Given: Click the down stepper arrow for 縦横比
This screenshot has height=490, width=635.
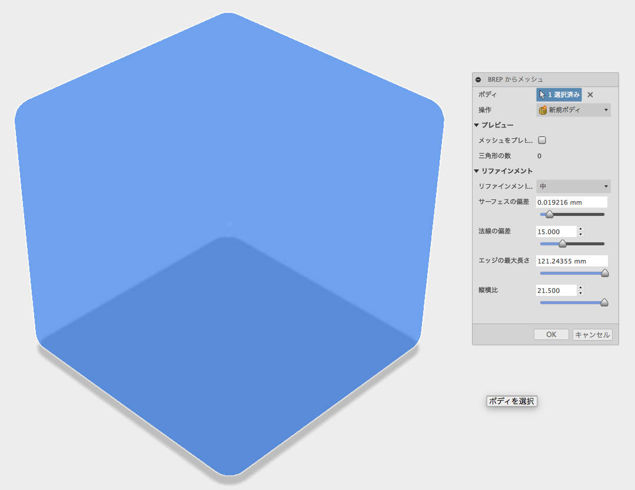Looking at the screenshot, I should click(580, 293).
